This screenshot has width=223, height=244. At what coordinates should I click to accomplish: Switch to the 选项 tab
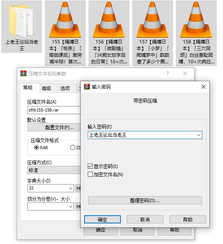click(x=65, y=88)
